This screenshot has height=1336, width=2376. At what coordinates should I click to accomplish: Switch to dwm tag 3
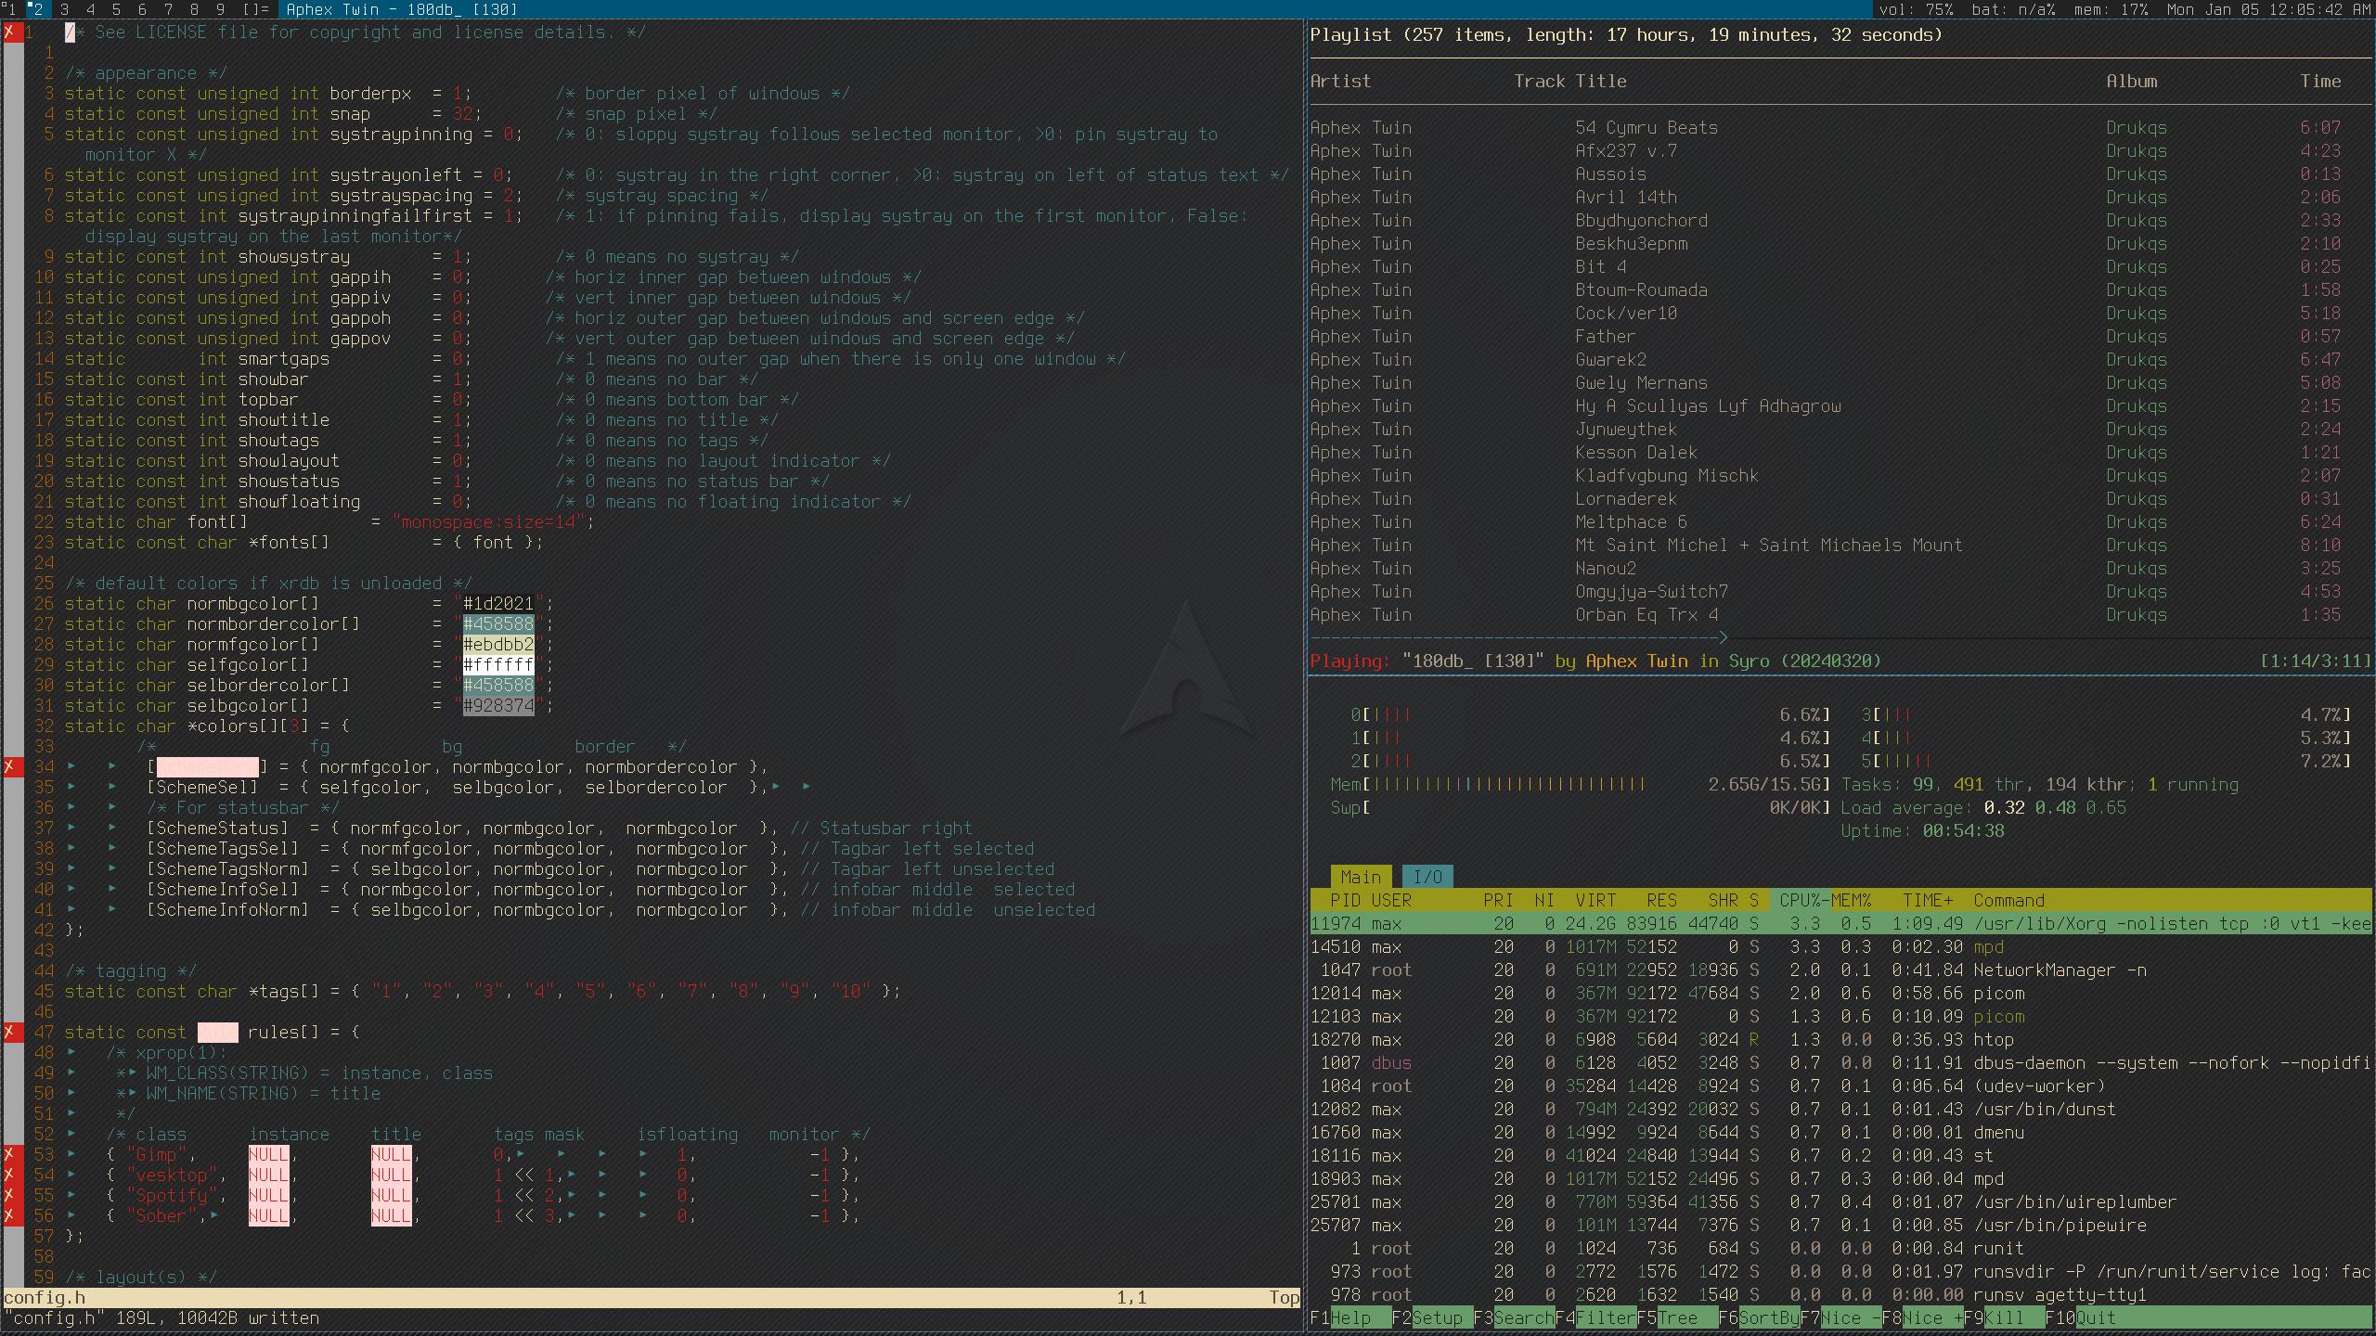pyautogui.click(x=64, y=9)
